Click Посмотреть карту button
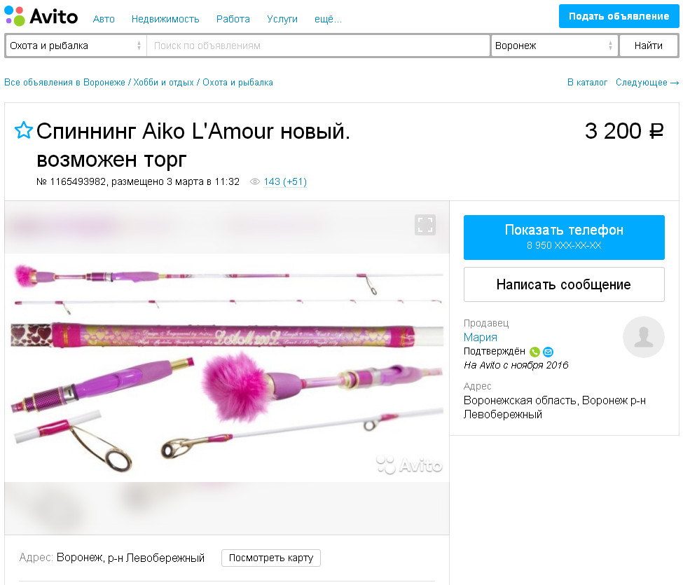The width and height of the screenshot is (683, 585). (x=271, y=558)
